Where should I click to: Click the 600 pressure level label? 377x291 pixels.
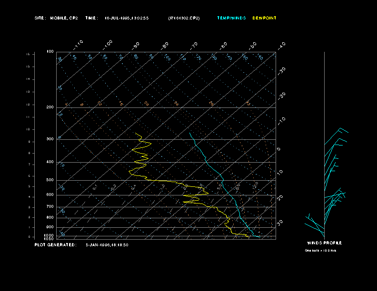[50, 195]
